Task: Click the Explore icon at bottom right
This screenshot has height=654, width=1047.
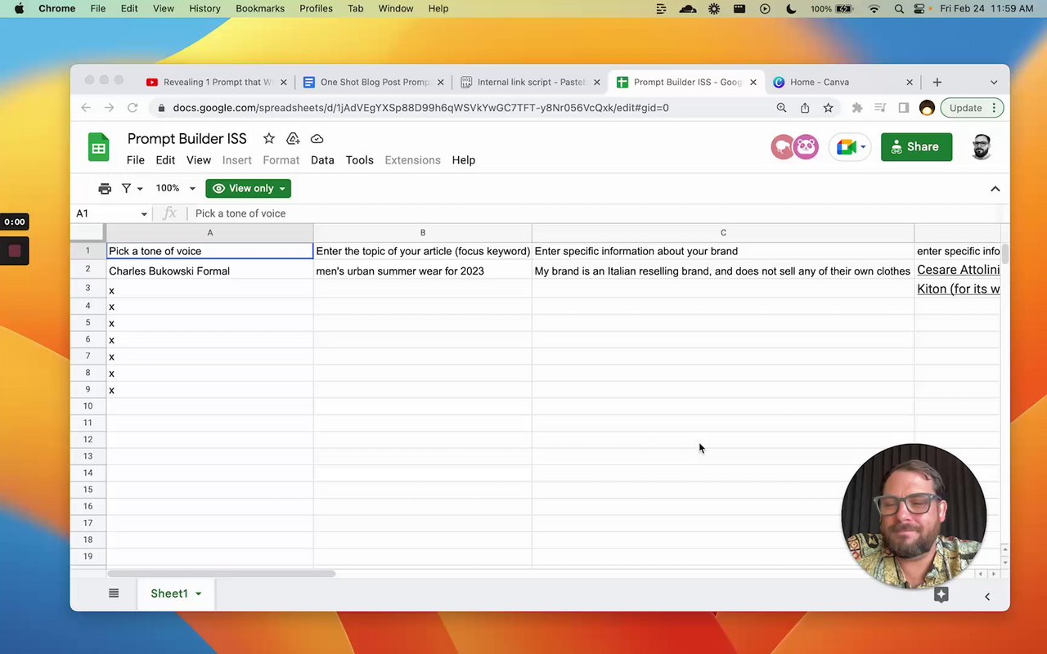Action: click(941, 595)
